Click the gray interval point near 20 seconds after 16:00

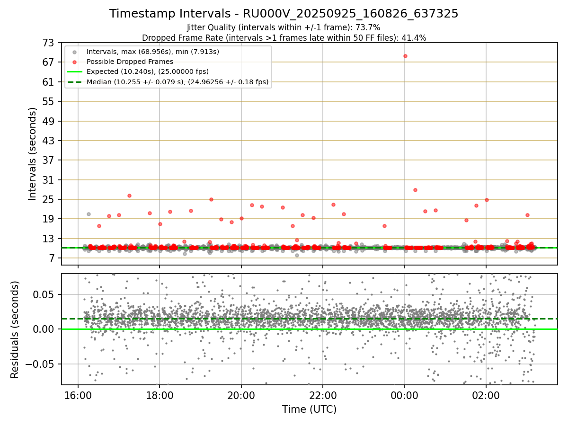tap(89, 214)
